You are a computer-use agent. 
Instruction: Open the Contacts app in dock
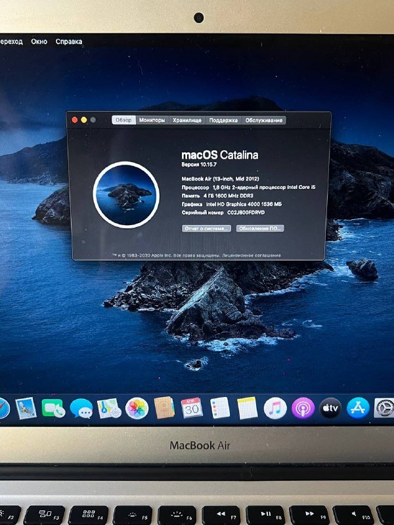point(164,408)
